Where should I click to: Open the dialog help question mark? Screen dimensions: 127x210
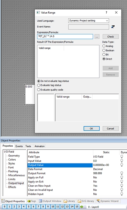click(x=106, y=12)
